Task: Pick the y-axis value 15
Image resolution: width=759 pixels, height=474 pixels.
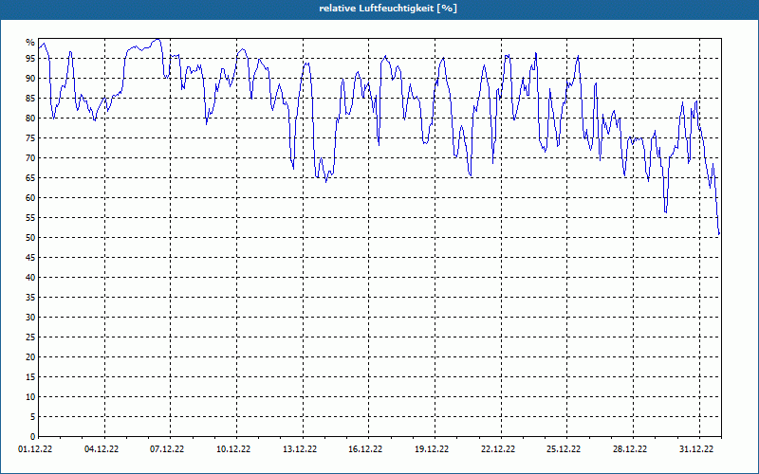Action: point(30,376)
